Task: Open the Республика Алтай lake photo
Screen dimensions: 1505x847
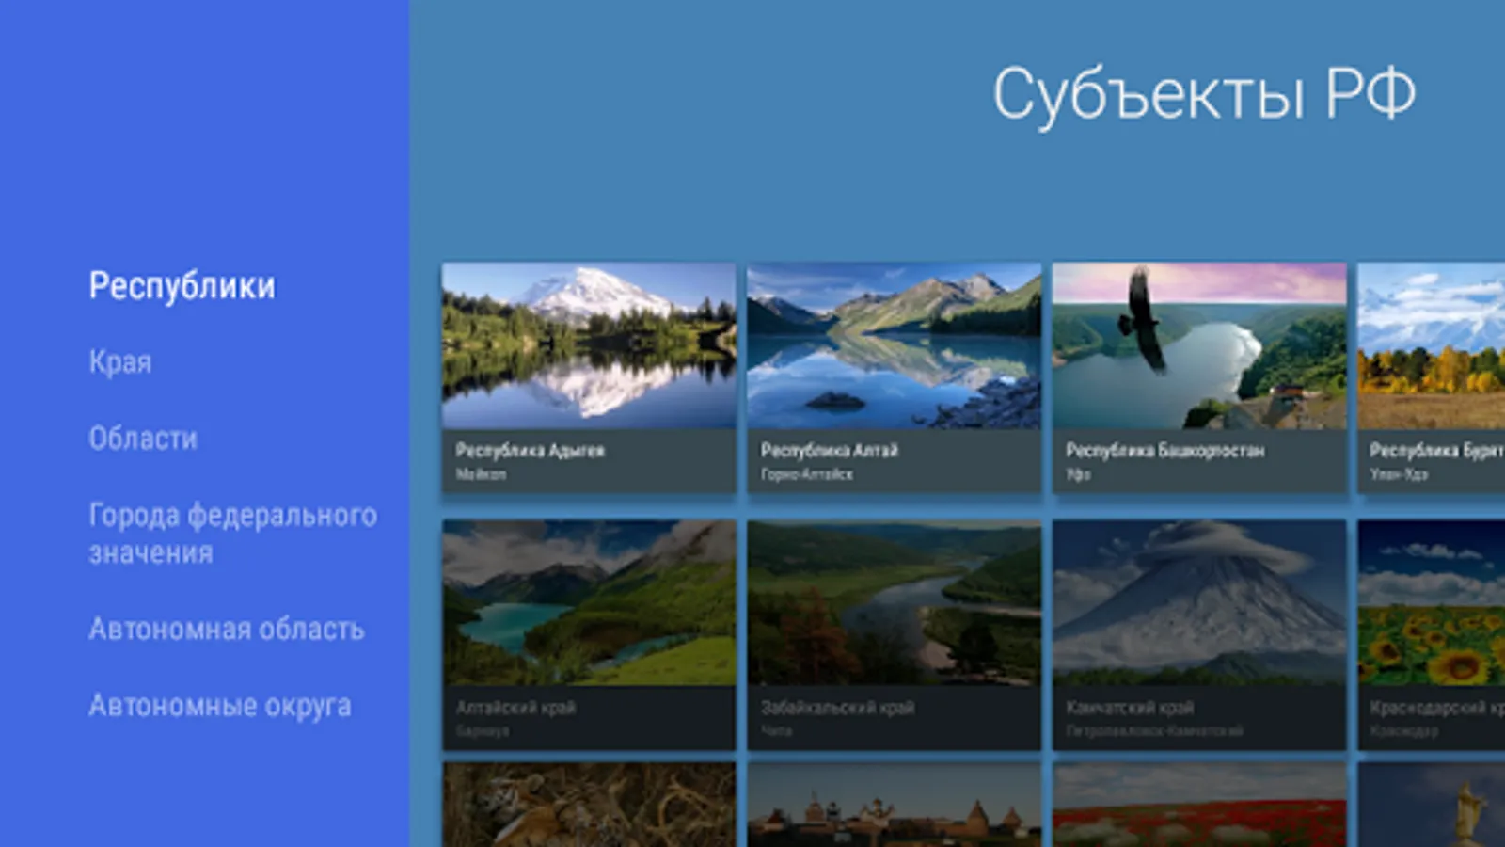Action: 894,345
